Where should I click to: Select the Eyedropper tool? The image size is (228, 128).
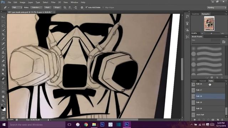pos(3,39)
